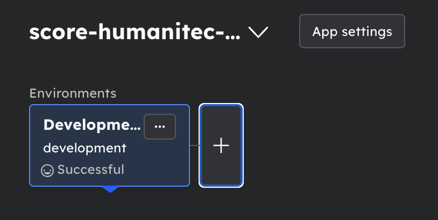Click the plus icon to add environment
Image resolution: width=438 pixels, height=220 pixels.
tap(221, 145)
